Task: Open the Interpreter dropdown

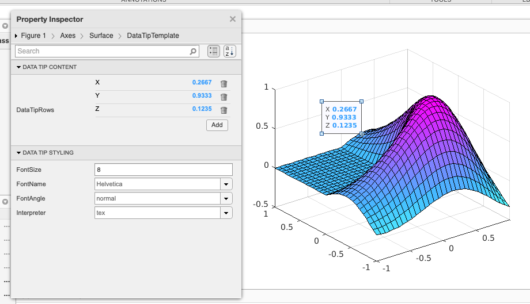Action: tap(226, 213)
